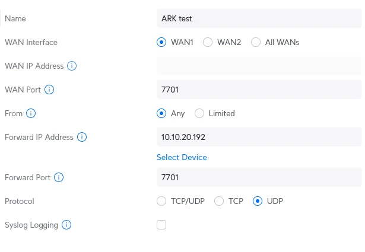Screen dimensions: 365x252
Task: Open the Select Device link
Action: point(182,157)
